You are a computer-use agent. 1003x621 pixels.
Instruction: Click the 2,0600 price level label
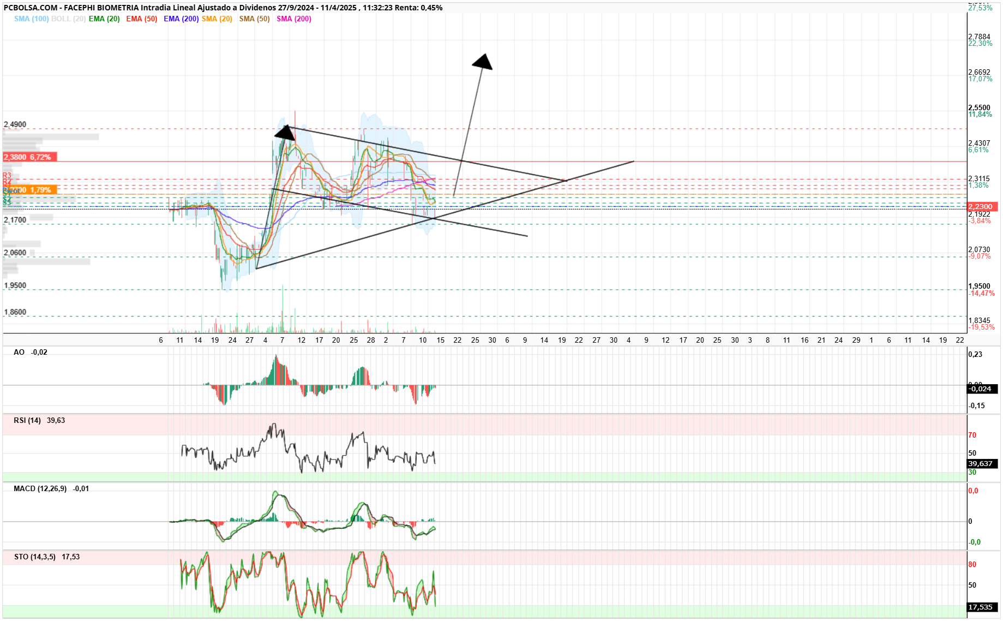15,253
